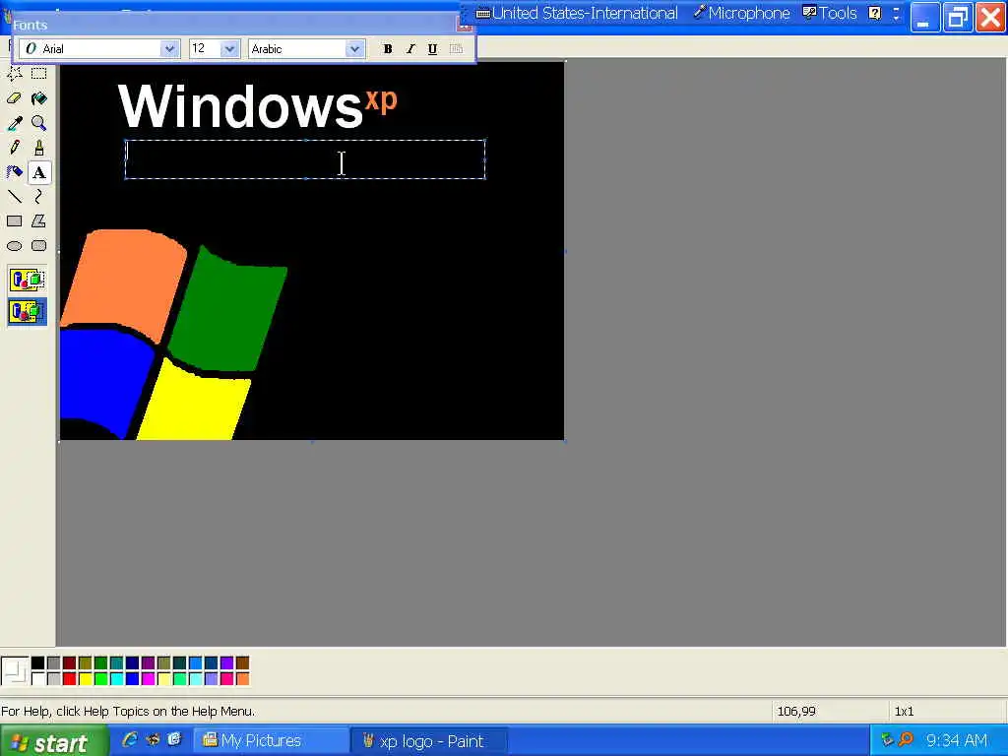Screen dimensions: 1008x756
Task: Pick magenta palette color
Action: [148, 678]
